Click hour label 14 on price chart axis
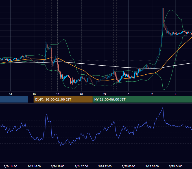 (10, 94)
